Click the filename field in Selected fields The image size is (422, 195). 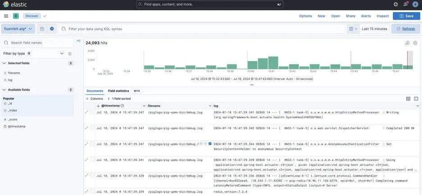[x=14, y=73]
